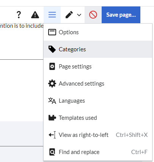This screenshot has height=162, width=154.
Task: Click the magnifier icon beside Find and replace
Action: pos(52,152)
